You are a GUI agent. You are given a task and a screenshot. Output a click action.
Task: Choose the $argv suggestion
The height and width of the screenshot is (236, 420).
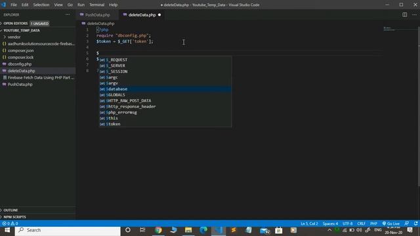pos(165,83)
